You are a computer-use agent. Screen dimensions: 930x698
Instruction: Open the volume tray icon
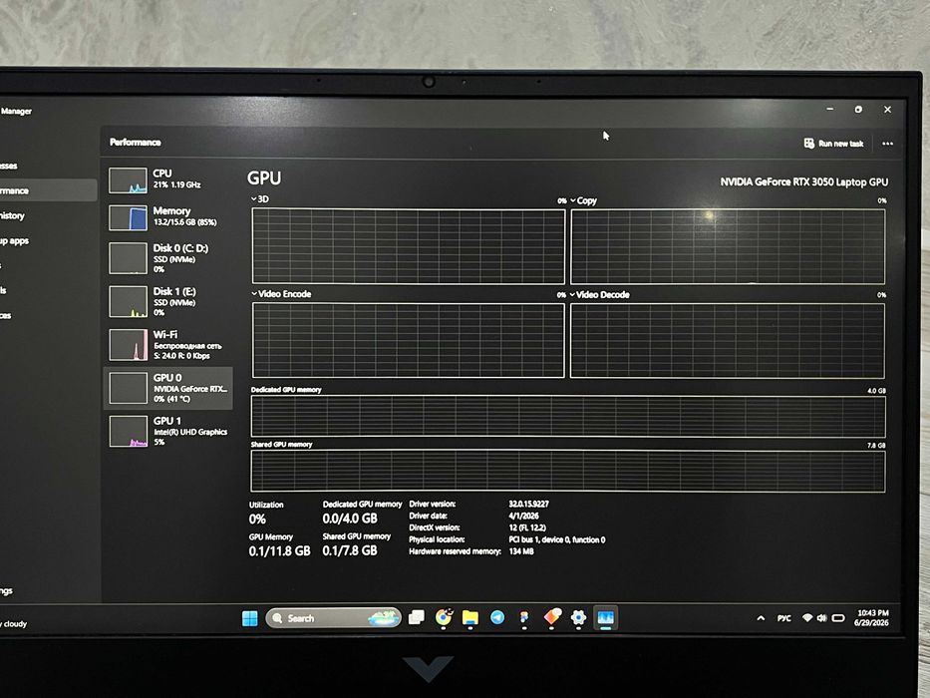[x=822, y=618]
